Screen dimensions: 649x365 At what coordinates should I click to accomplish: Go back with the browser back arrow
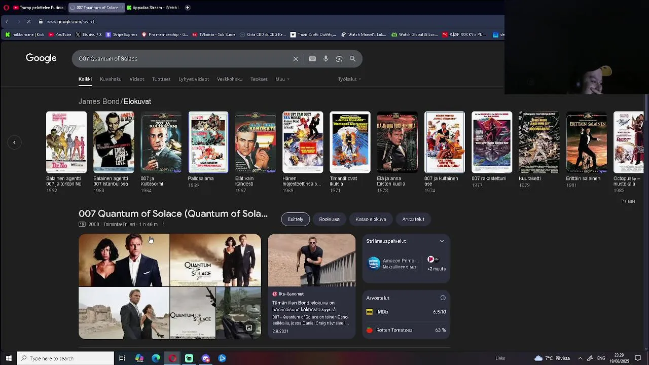pos(7,22)
